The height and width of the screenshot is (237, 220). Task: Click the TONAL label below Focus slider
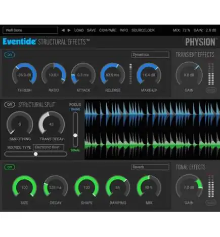click(x=75, y=150)
